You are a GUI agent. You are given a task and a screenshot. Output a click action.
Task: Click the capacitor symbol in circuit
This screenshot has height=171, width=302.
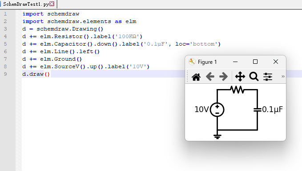pyautogui.click(x=258, y=110)
